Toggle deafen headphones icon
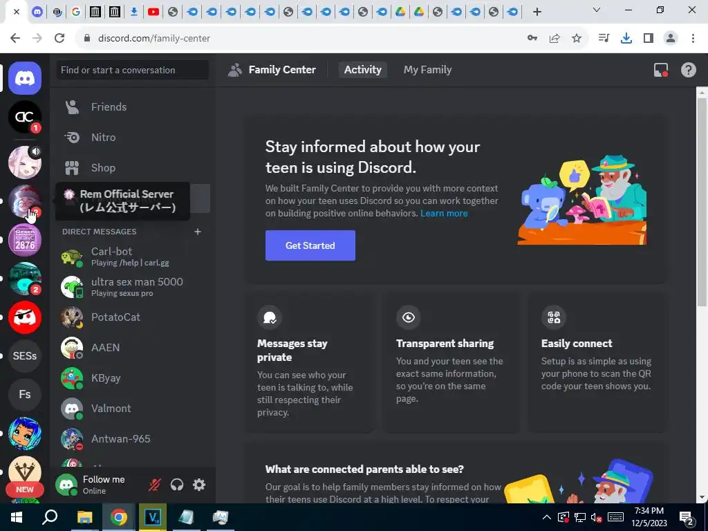708x531 pixels. [177, 485]
